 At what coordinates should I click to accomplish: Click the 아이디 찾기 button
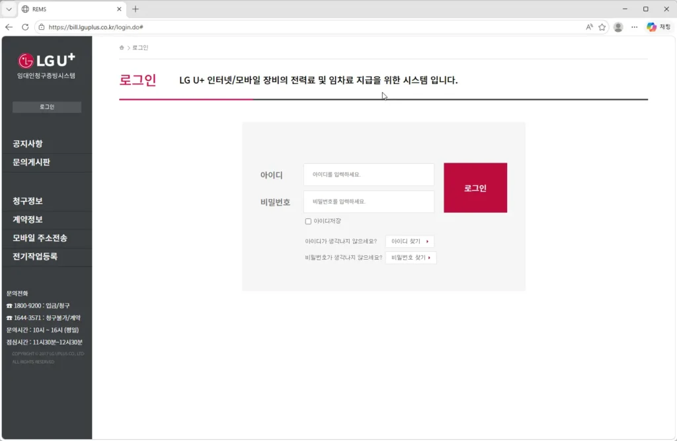click(x=410, y=241)
